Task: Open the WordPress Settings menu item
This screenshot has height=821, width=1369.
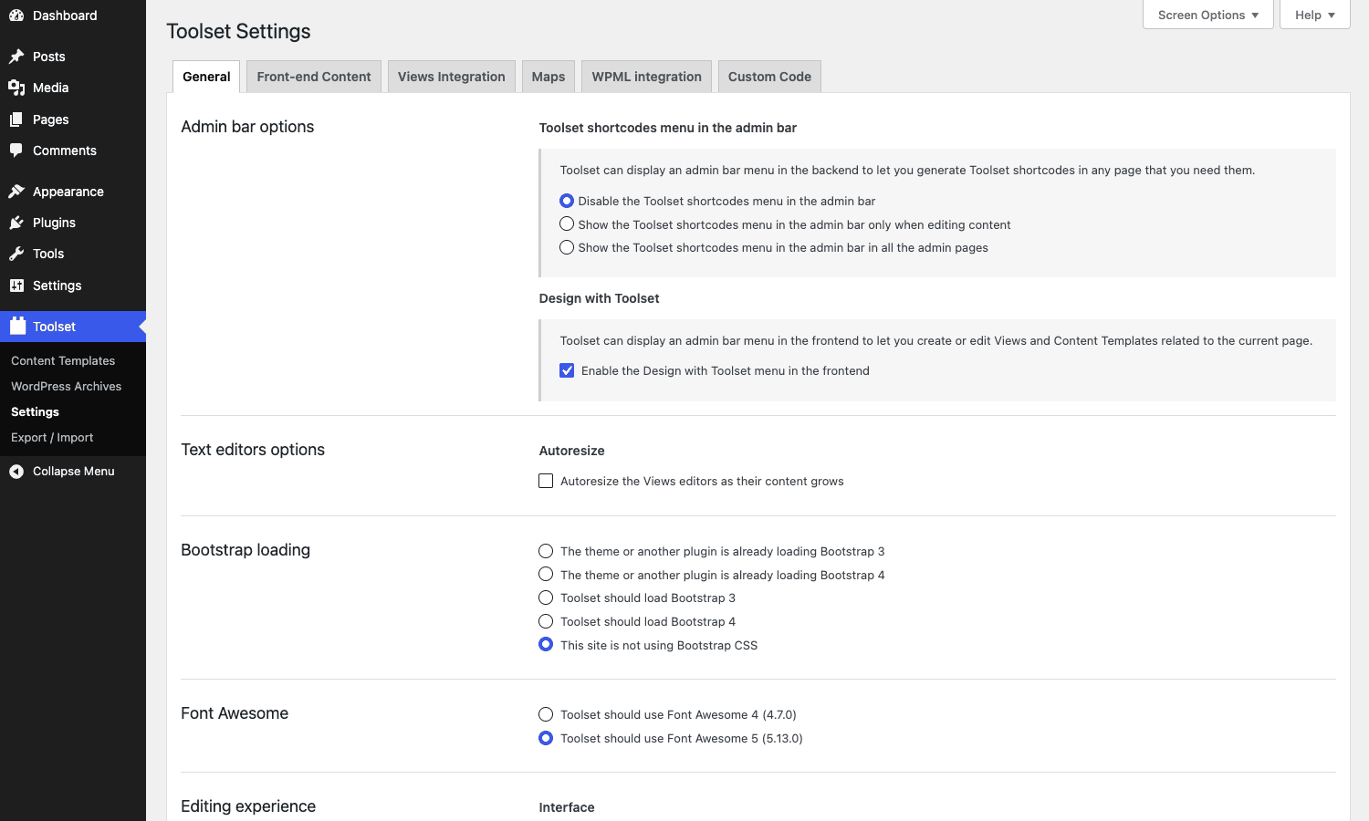Action: tap(73, 286)
